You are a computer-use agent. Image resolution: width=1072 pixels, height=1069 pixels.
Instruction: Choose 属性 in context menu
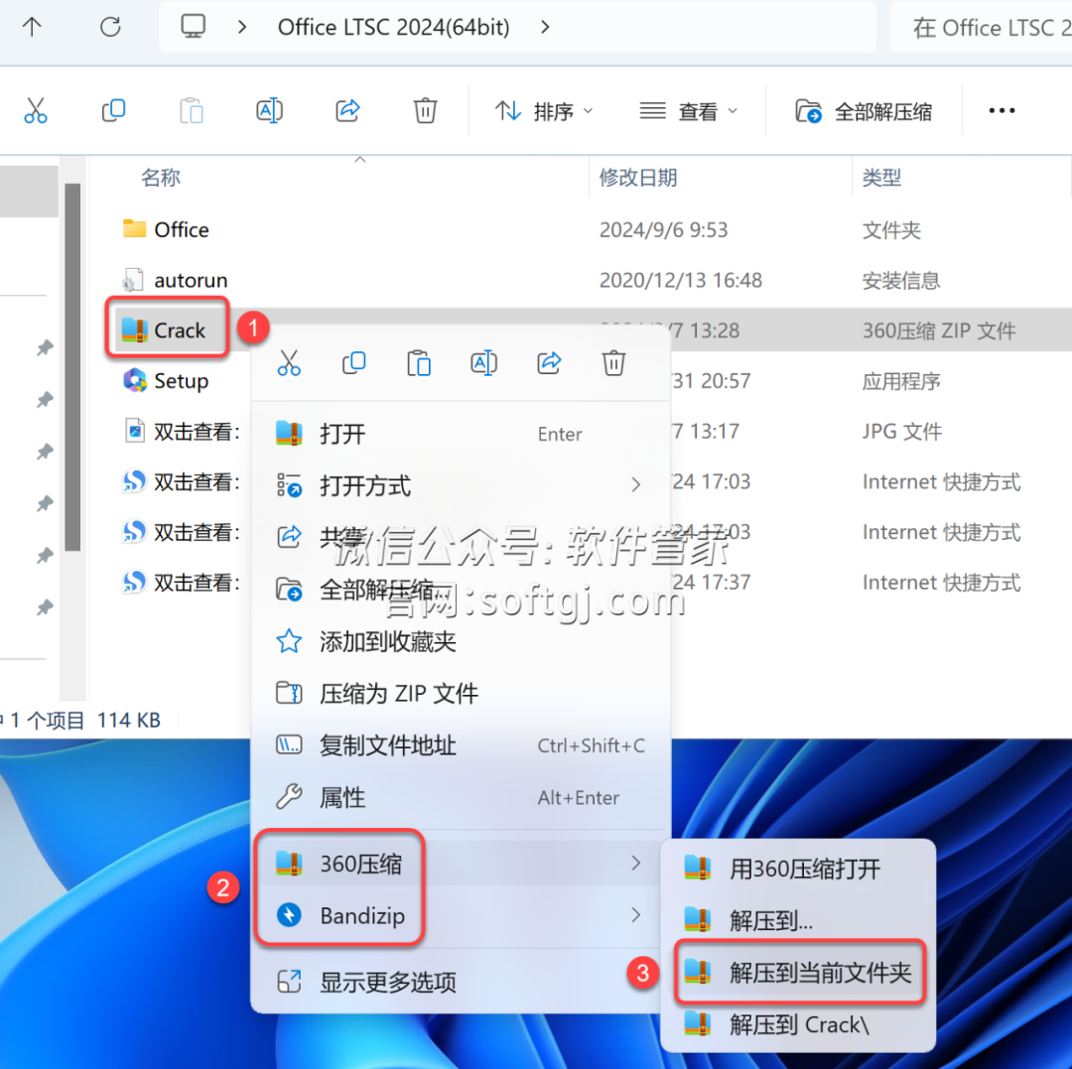click(x=461, y=797)
